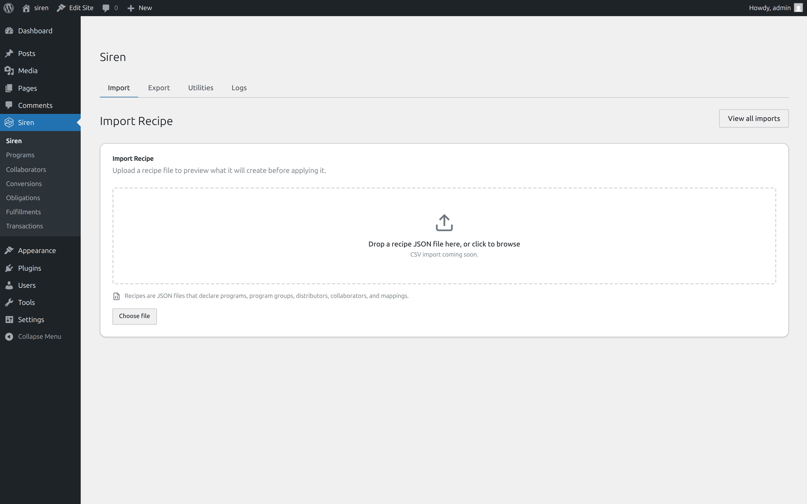Viewport: 807px width, 504px height.
Task: Open the Transactions submenu entry
Action: 24,226
